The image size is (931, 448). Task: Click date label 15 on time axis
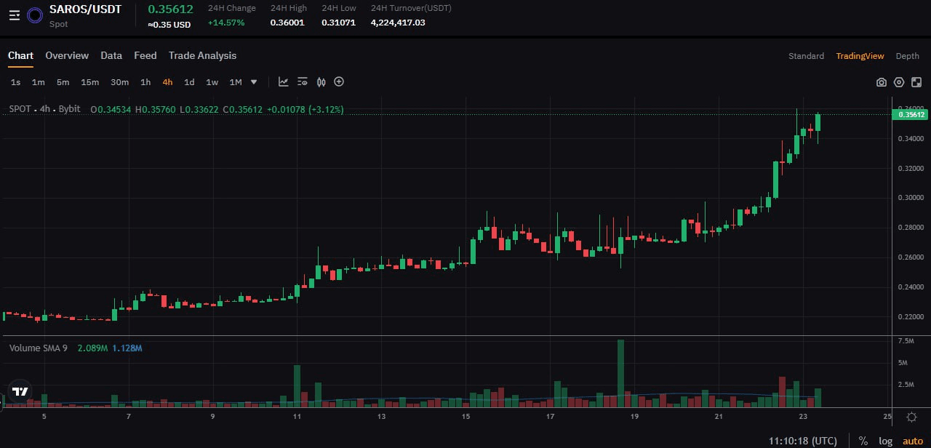465,417
